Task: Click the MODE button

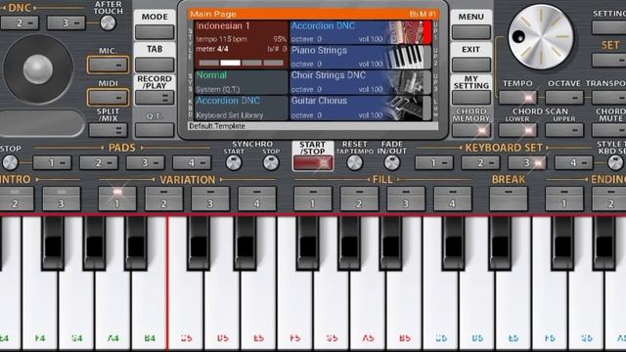Action: coord(155,32)
